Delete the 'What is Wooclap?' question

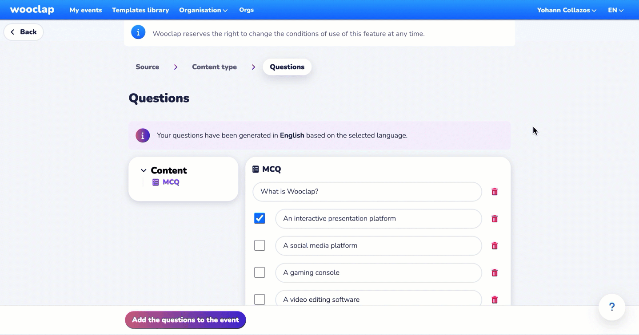(x=495, y=192)
